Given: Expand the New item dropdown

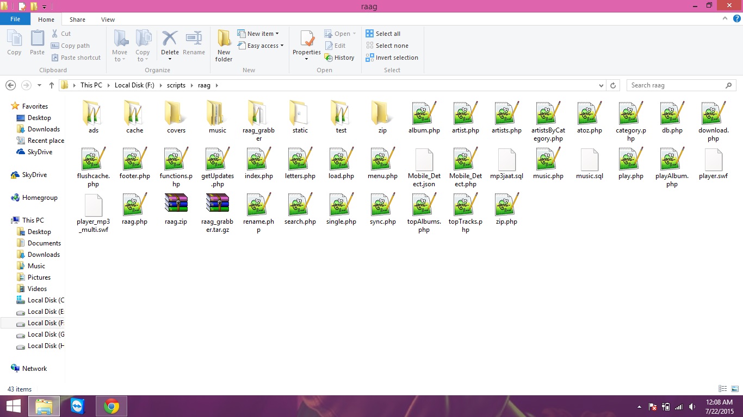Looking at the screenshot, I should click(x=259, y=34).
